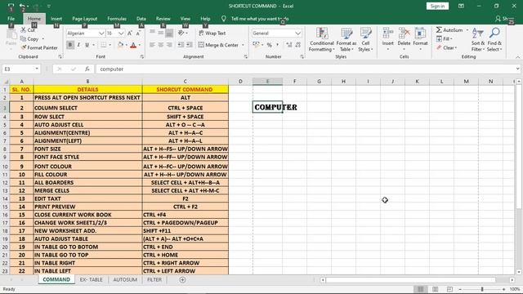Switch to the FILTER sheet tab
Image resolution: width=523 pixels, height=294 pixels.
pyautogui.click(x=154, y=279)
